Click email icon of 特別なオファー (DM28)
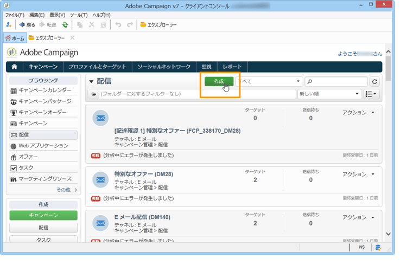 click(100, 180)
